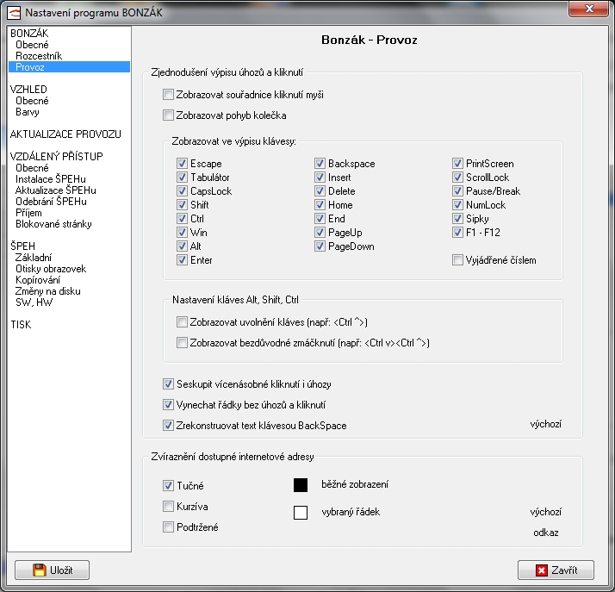This screenshot has width=615, height=592.
Task: Open Obecné under VZDÁLENÝ PŘÍSTUP
Action: point(32,168)
